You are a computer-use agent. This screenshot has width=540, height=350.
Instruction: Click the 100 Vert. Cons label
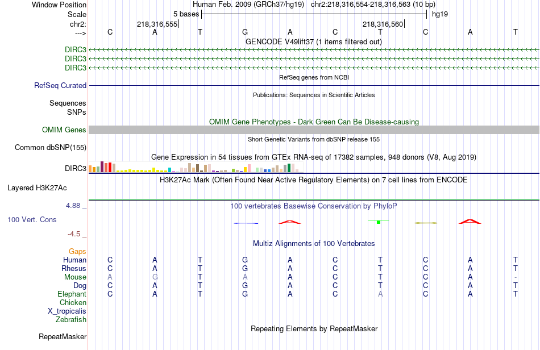click(32, 219)
